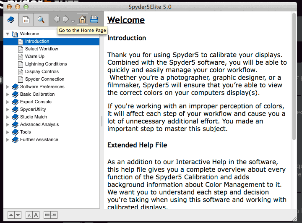Open the Contents book tab
The width and height of the screenshot is (302, 223).
click(11, 19)
